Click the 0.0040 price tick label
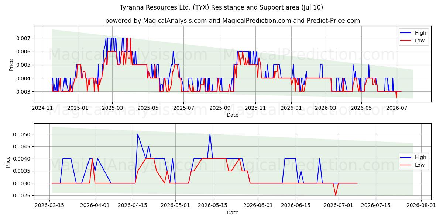Image resolution: width=443 pixels, height=221 pixels. (x=23, y=159)
